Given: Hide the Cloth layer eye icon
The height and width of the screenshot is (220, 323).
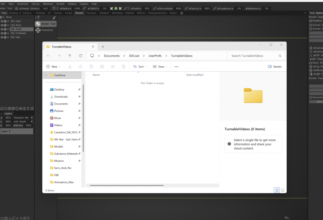Looking at the screenshot, I should pos(2,29).
